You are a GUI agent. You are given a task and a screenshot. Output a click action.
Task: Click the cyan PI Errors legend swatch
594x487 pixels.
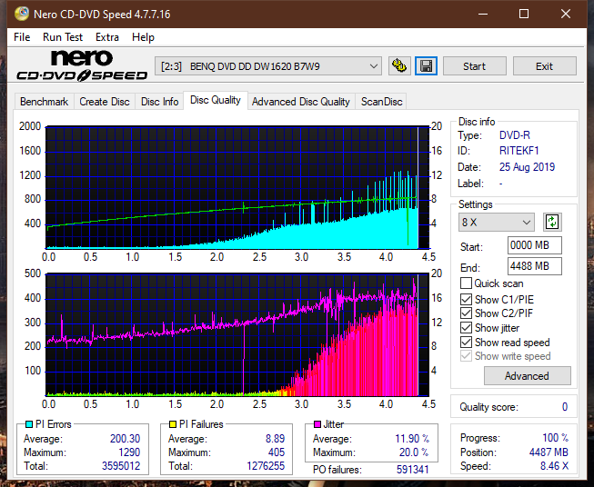coord(28,424)
